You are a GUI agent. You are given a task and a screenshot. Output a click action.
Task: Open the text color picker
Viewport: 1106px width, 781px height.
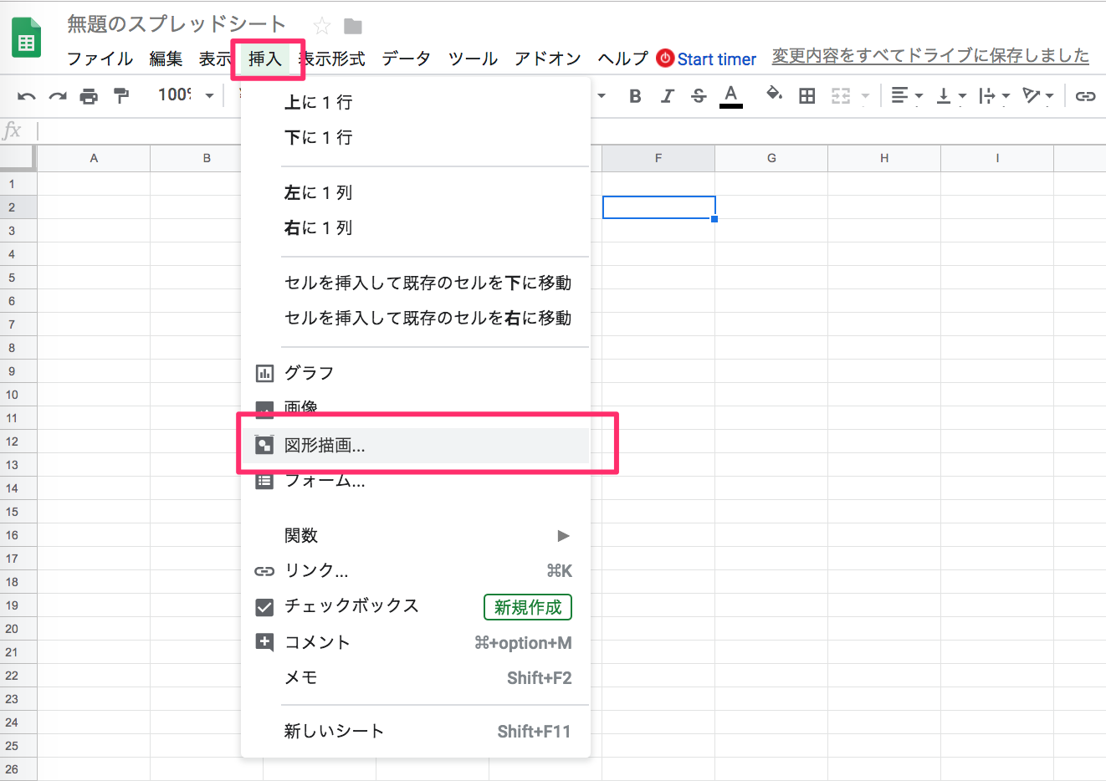[x=731, y=96]
